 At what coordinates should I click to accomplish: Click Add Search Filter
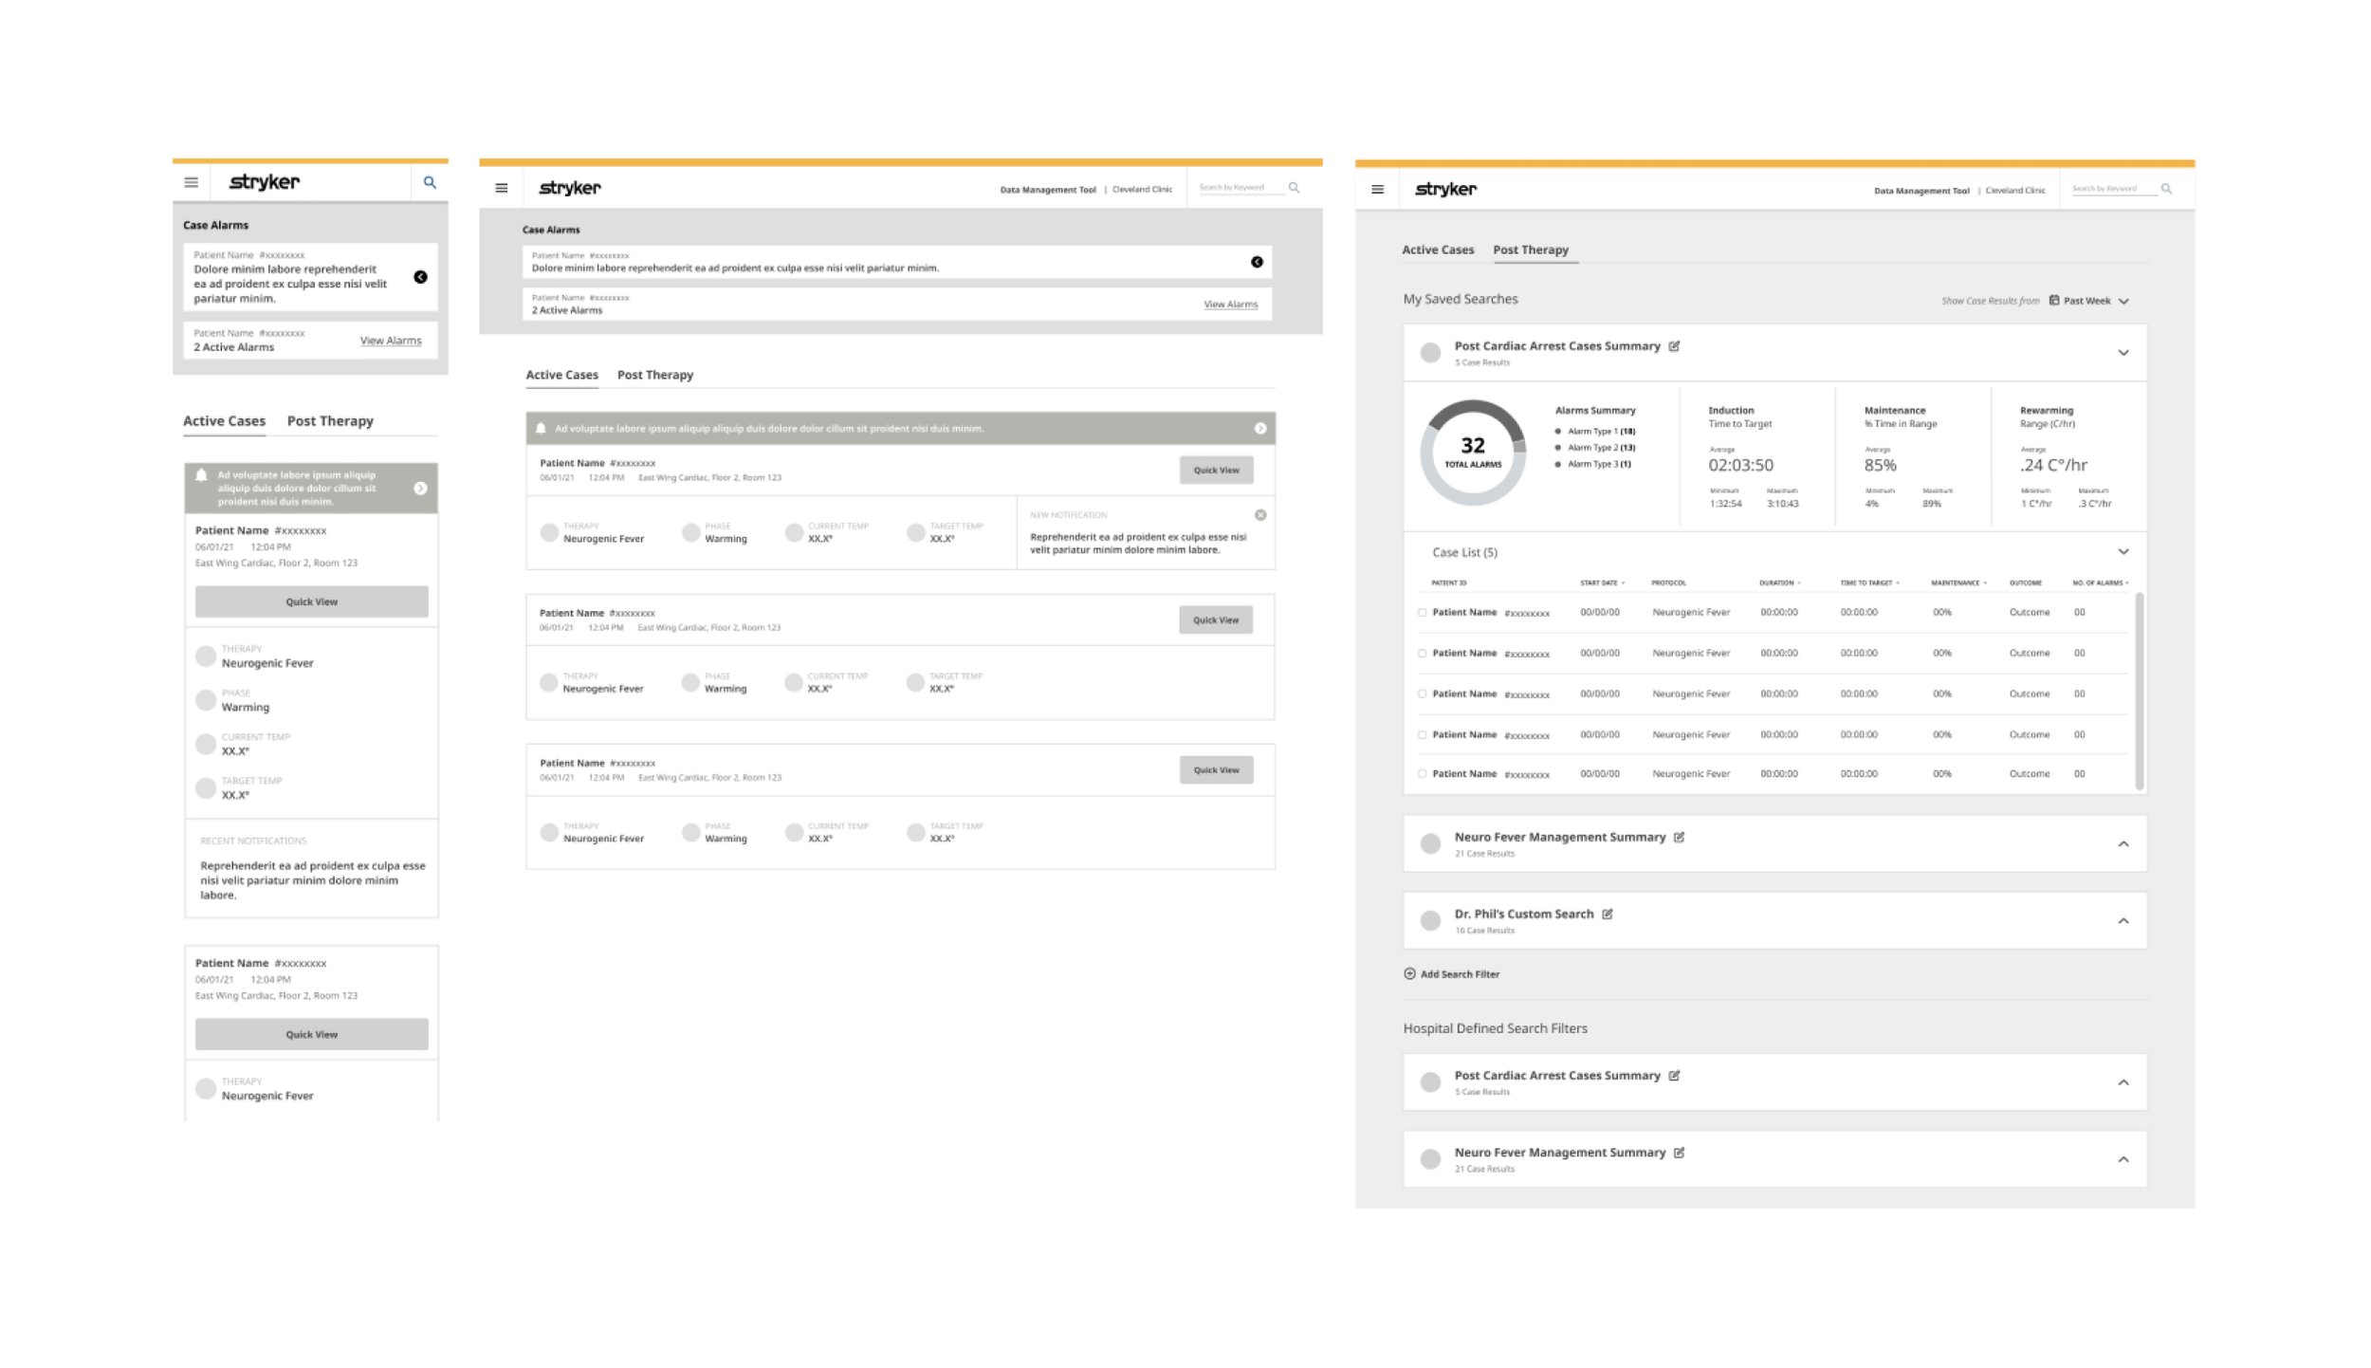click(1451, 973)
